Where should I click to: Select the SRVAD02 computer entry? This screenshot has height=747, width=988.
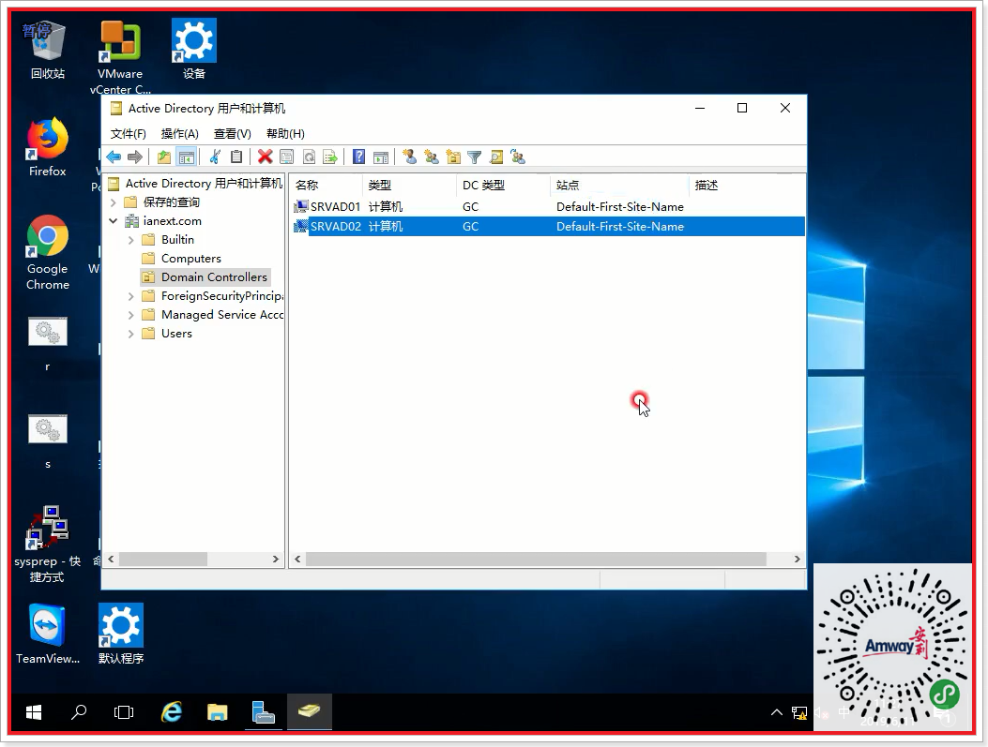[x=549, y=226]
